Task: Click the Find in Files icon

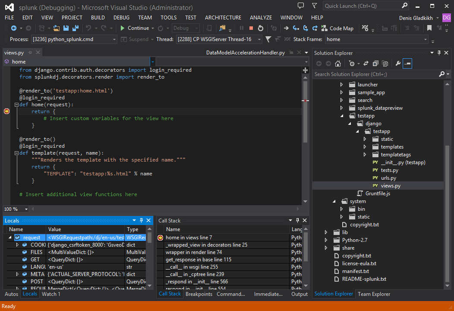Action: (x=222, y=28)
